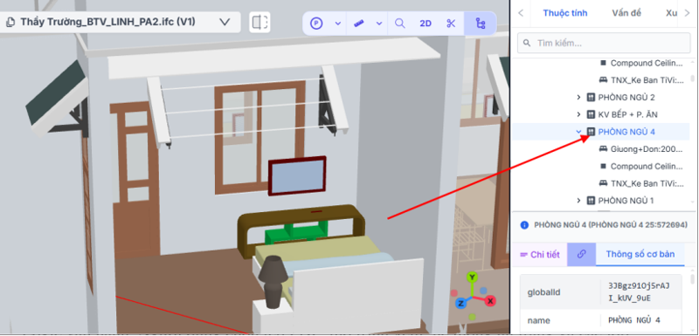
Task: Open the Thông số cơ bản tab
Action: pyautogui.click(x=640, y=255)
